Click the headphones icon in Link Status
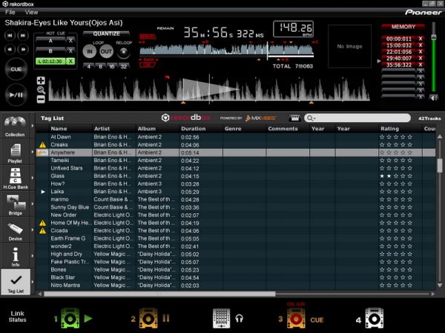 [240, 319]
